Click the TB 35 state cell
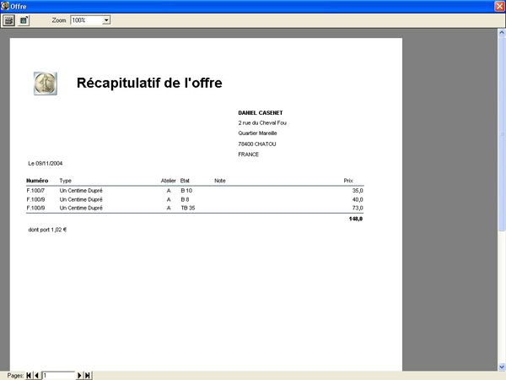506x380 pixels. [188, 208]
